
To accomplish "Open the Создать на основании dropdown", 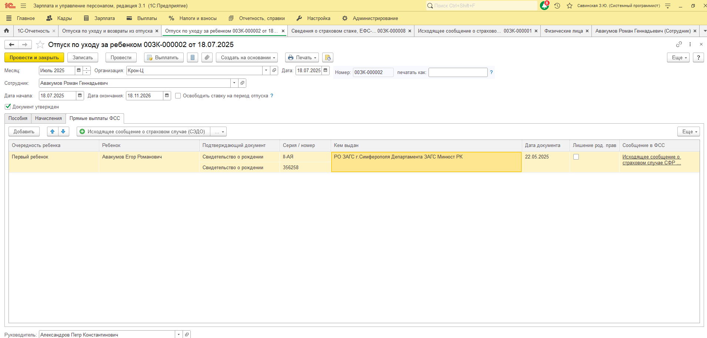I will click(247, 57).
